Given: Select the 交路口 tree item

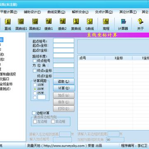Looking at the screenshot, I should 5,79.
